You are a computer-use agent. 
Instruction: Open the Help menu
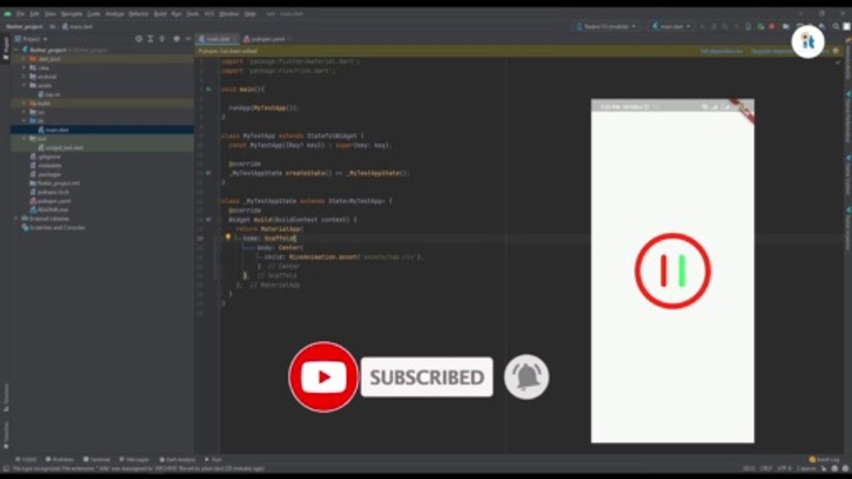coord(250,14)
